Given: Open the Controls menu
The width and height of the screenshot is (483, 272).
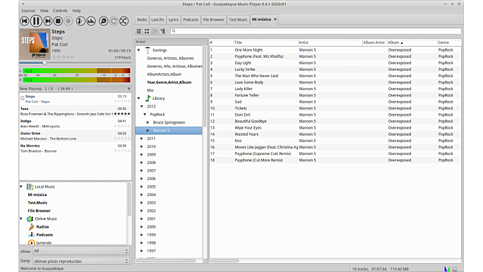Looking at the screenshot, I should point(60,11).
